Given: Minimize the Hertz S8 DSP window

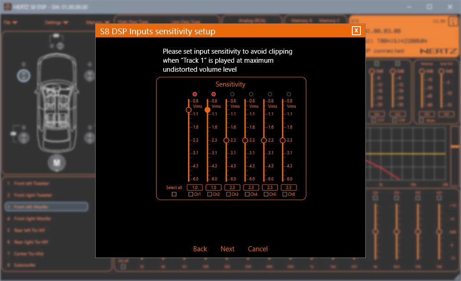Looking at the screenshot, I should tap(409, 6).
